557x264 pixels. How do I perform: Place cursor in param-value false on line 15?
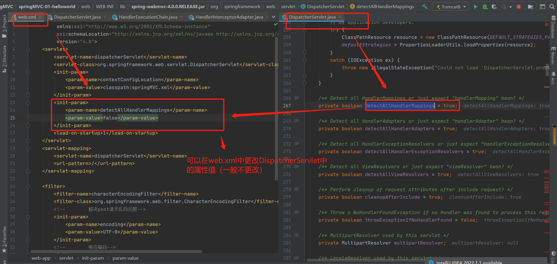click(x=110, y=118)
